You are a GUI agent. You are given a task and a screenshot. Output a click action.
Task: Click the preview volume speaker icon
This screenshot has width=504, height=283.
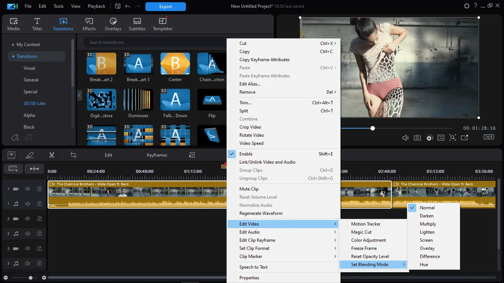click(405, 138)
